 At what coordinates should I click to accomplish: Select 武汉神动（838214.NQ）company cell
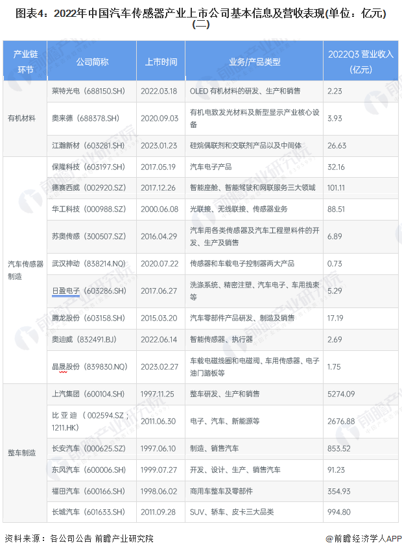[x=92, y=264]
